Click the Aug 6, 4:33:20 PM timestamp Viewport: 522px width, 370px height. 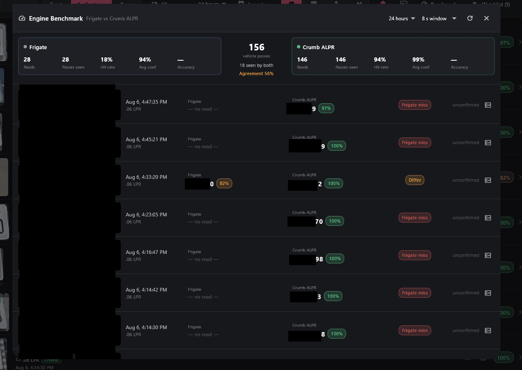point(146,177)
